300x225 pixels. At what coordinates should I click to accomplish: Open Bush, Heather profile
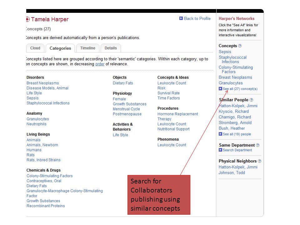point(232,128)
